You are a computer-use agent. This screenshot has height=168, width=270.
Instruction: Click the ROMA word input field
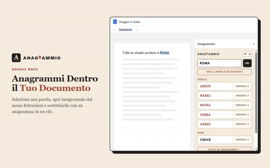[220, 63]
